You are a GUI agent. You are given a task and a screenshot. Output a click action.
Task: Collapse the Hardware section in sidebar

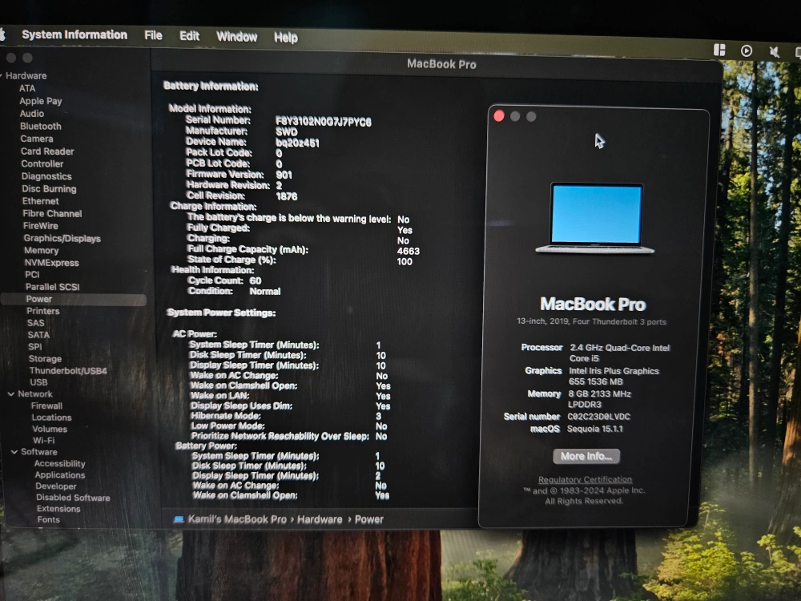[x=2, y=76]
